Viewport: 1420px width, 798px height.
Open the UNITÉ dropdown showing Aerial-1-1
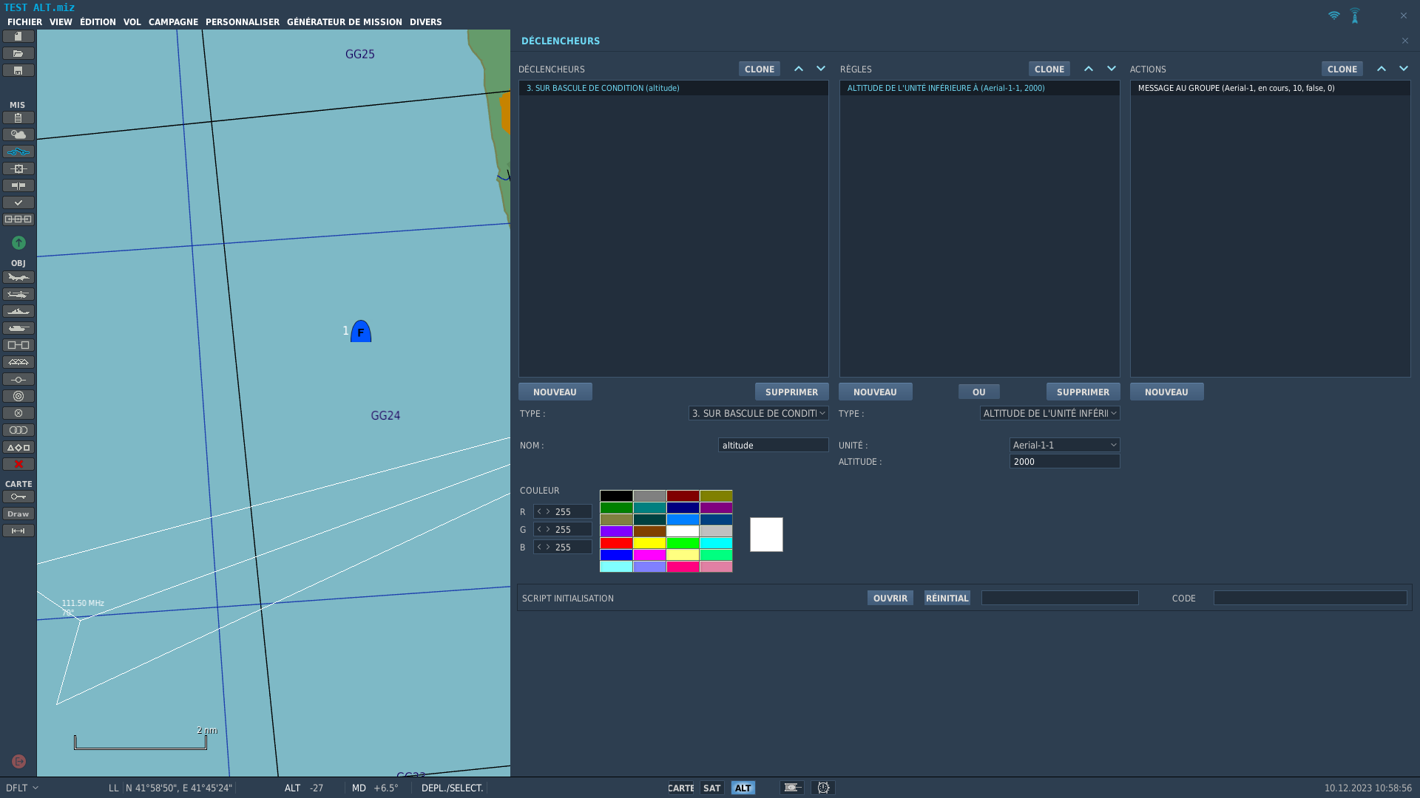pyautogui.click(x=1064, y=445)
